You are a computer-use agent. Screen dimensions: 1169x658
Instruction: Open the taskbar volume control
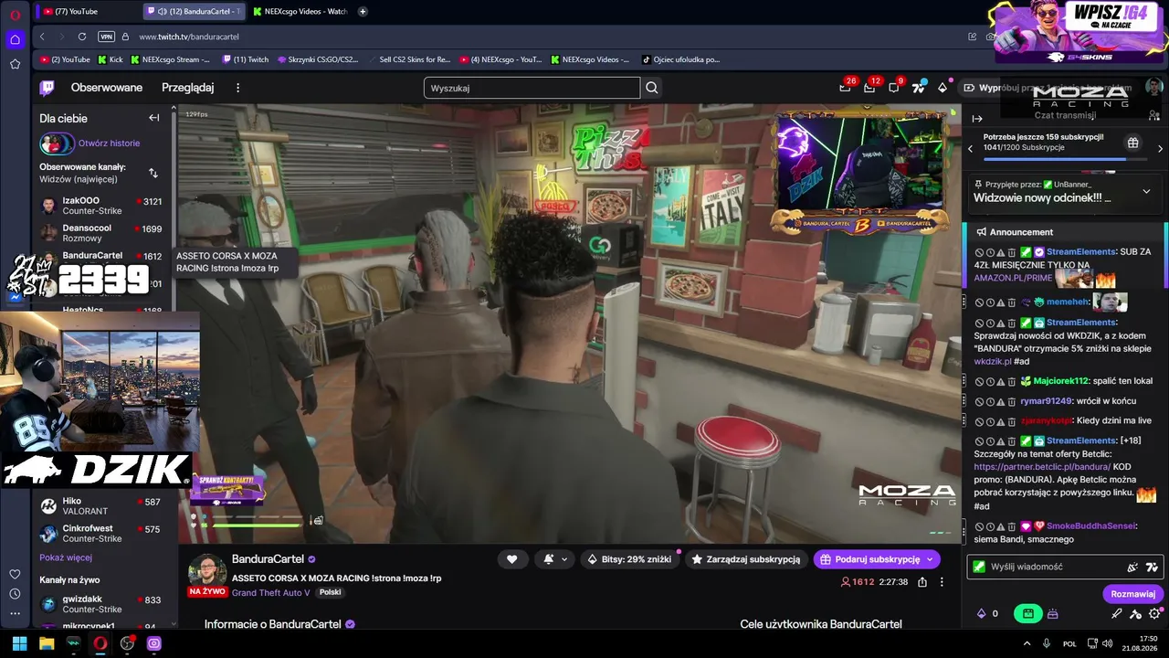(1108, 643)
